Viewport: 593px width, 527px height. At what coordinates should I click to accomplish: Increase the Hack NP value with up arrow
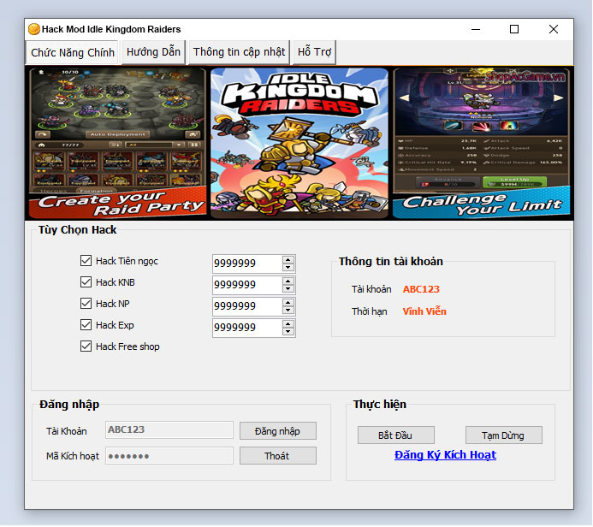click(288, 303)
